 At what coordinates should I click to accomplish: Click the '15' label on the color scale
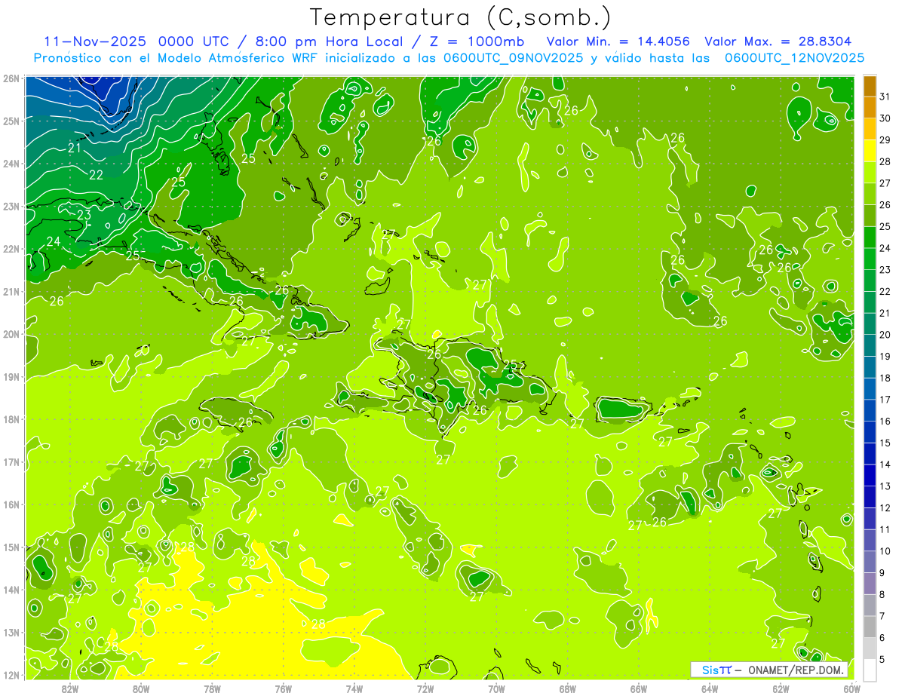click(885, 443)
